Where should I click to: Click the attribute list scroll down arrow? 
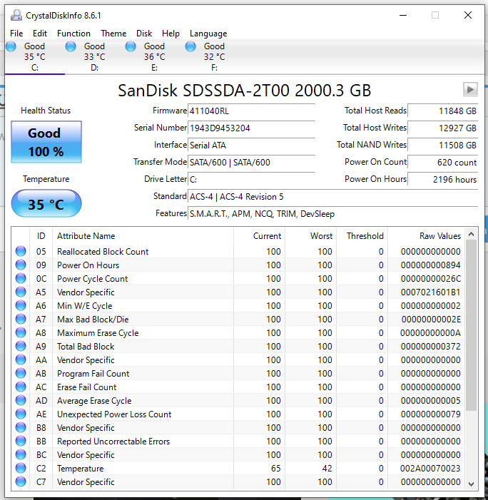pyautogui.click(x=471, y=484)
